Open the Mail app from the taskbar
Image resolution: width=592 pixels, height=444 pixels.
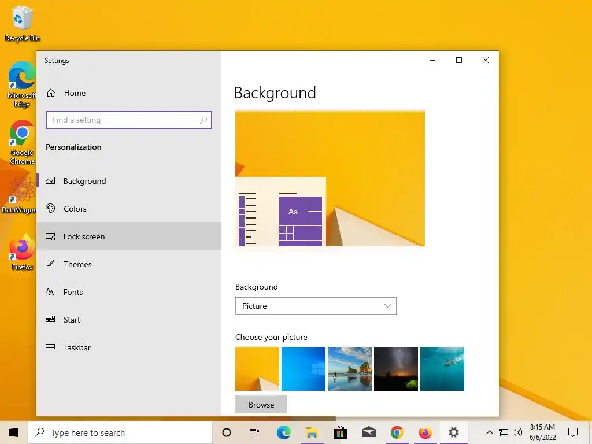pos(368,432)
